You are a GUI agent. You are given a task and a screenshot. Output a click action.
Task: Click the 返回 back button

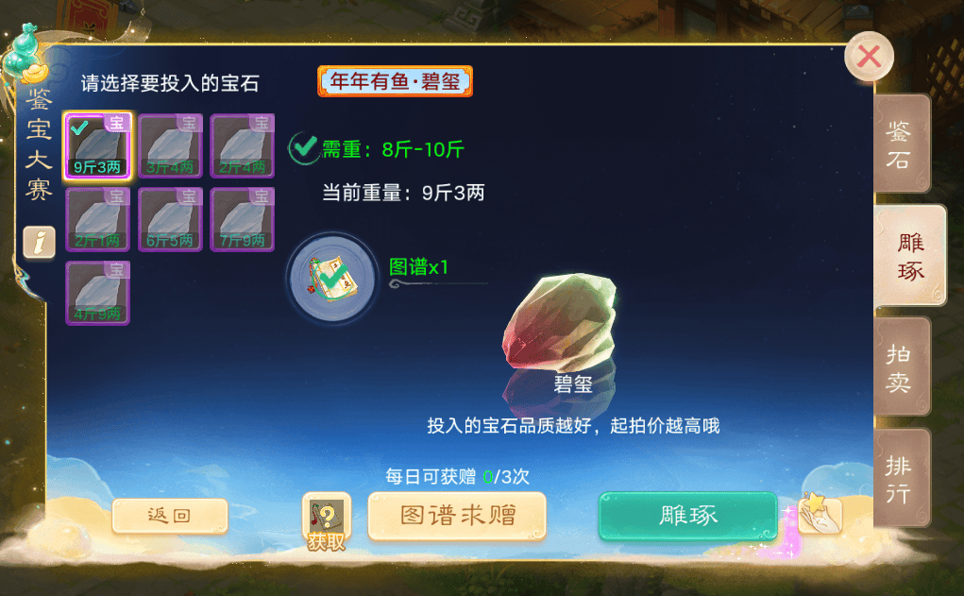(170, 516)
